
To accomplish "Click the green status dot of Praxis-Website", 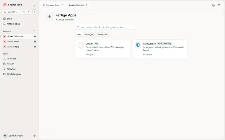I will (35, 36).
